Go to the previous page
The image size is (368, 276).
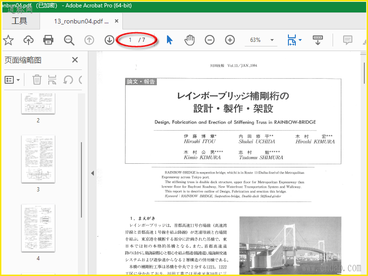coord(89,40)
